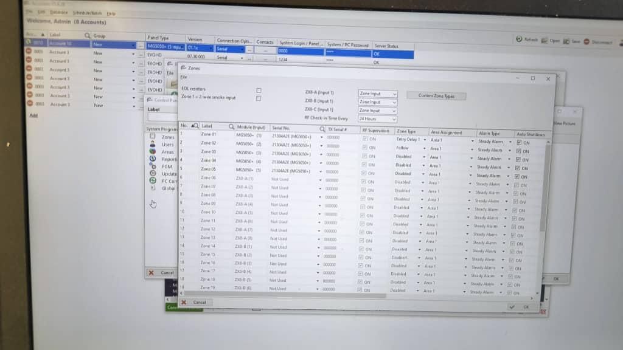Click Cancel button in Zones window
Screen dimensions: 623x350
[195, 303]
